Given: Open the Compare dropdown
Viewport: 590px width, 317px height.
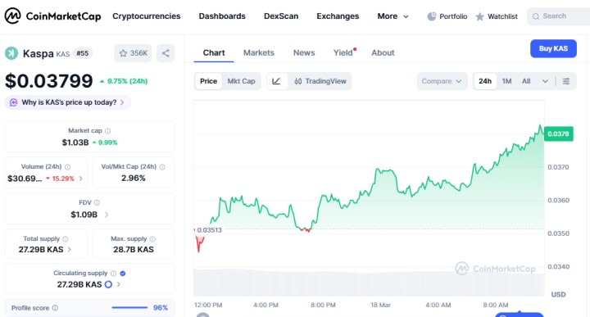Looking at the screenshot, I should pyautogui.click(x=442, y=81).
